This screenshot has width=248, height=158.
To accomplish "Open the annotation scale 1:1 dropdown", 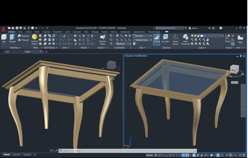I will click(x=206, y=155).
